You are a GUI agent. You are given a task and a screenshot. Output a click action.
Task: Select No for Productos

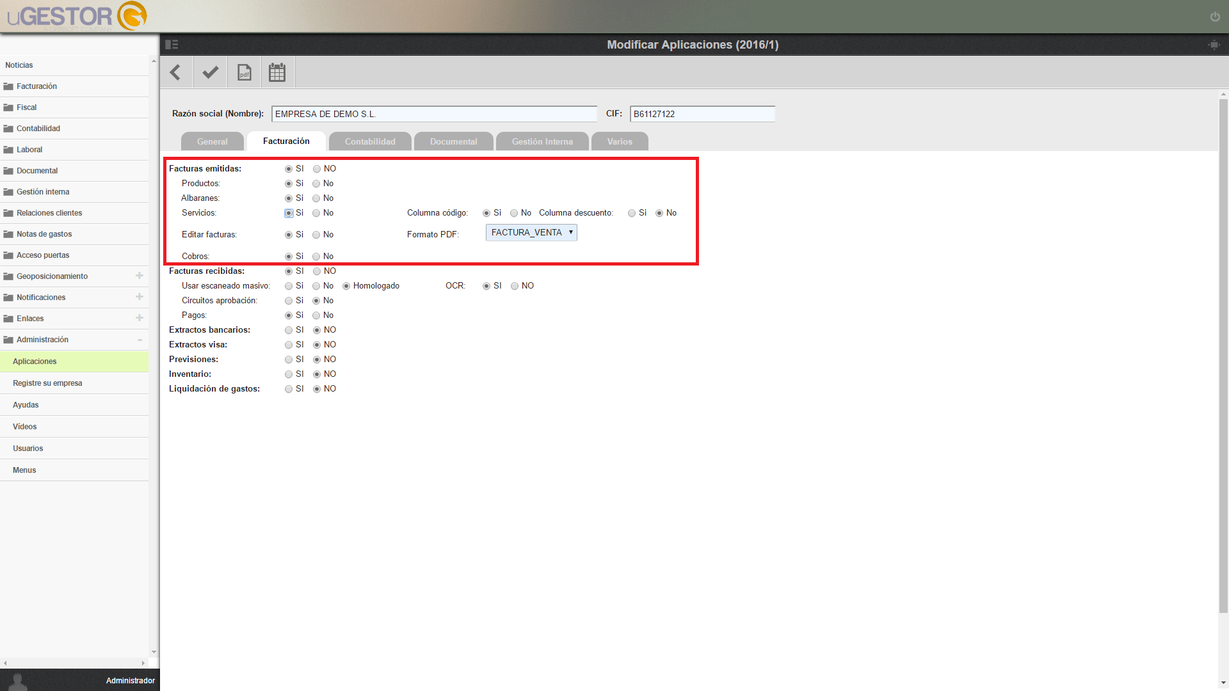click(316, 184)
